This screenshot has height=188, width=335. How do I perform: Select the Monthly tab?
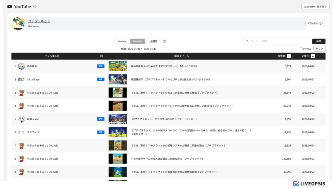138,41
